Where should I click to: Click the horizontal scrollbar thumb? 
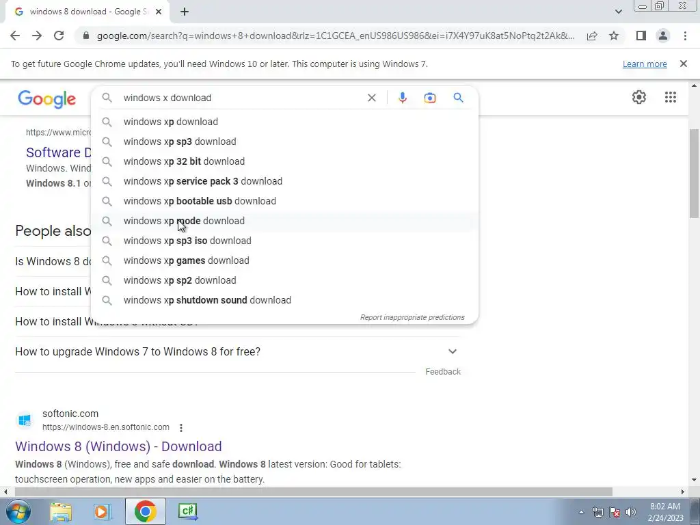click(313, 492)
